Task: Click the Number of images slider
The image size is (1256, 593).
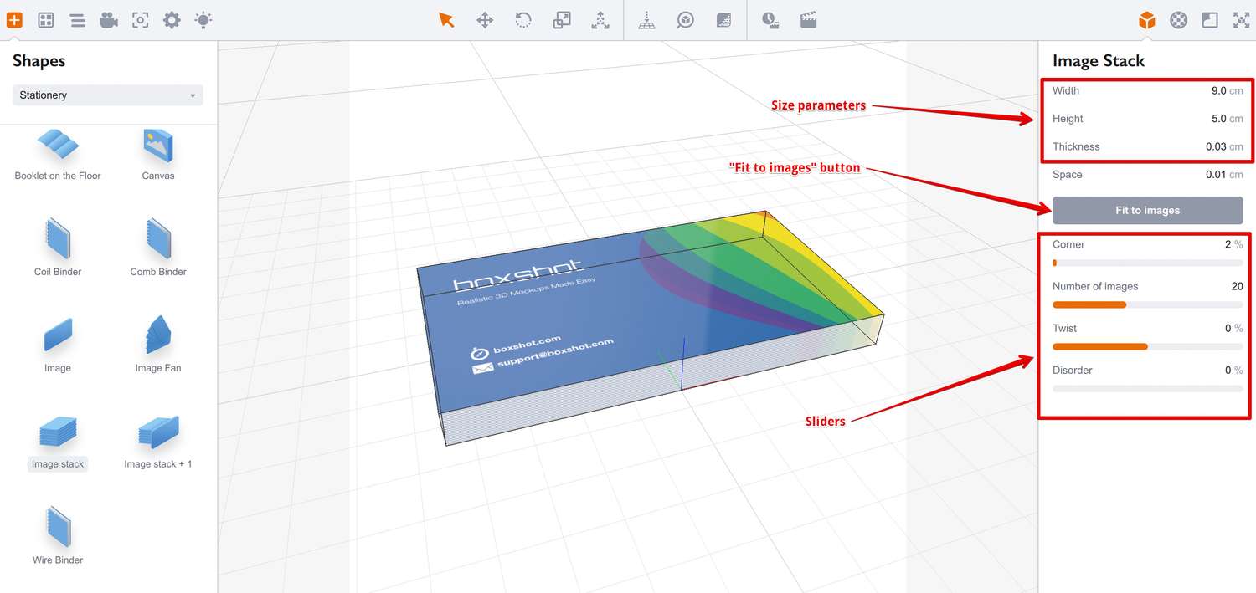Action: coord(1147,304)
